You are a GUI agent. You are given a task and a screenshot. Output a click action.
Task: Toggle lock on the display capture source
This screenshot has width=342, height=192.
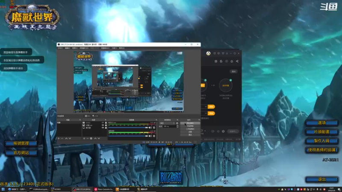click(x=106, y=128)
